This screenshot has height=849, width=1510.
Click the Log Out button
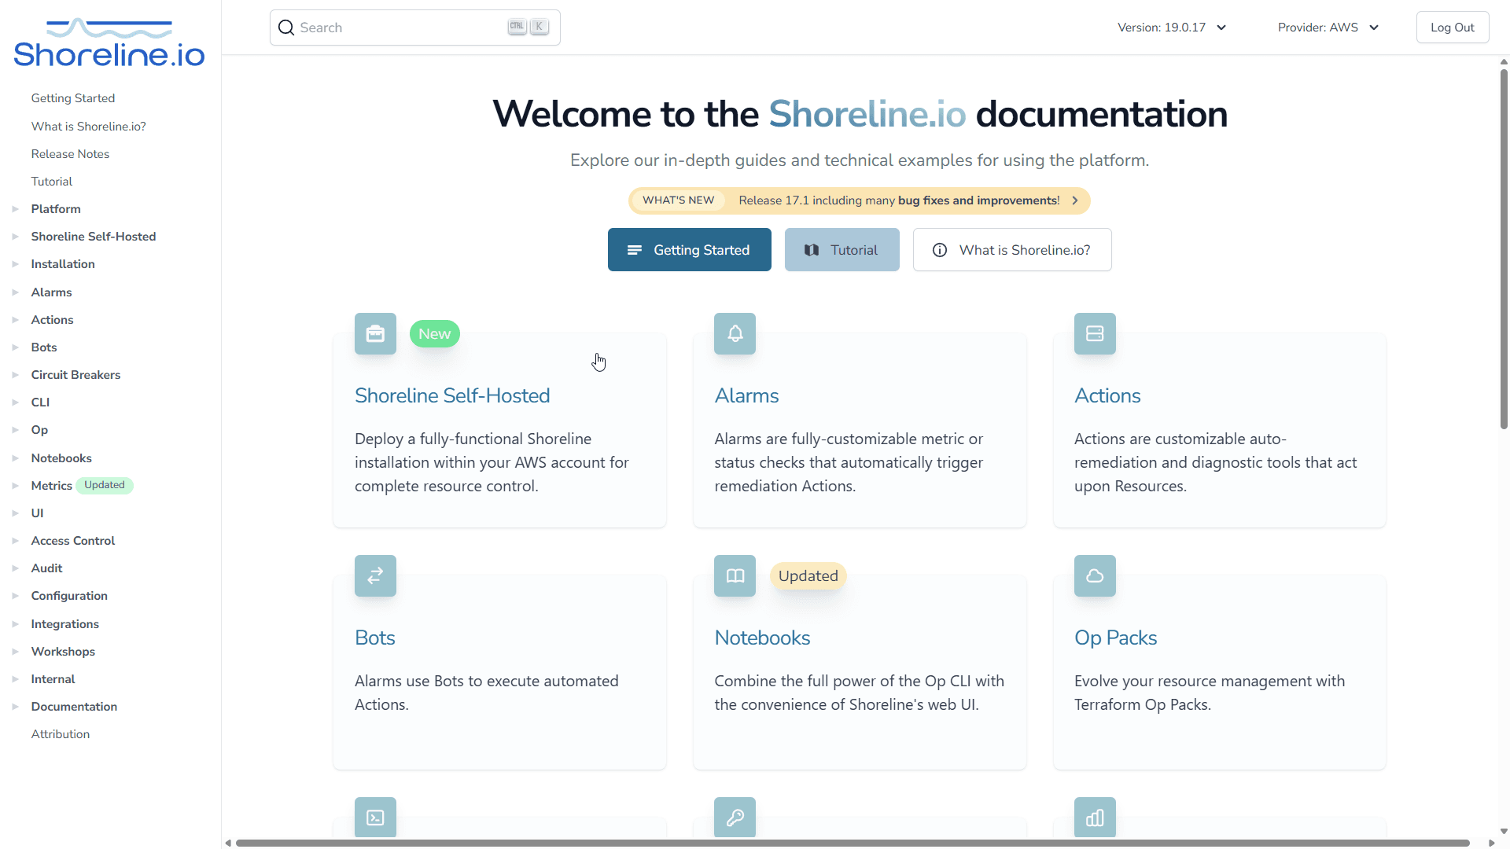(1452, 27)
